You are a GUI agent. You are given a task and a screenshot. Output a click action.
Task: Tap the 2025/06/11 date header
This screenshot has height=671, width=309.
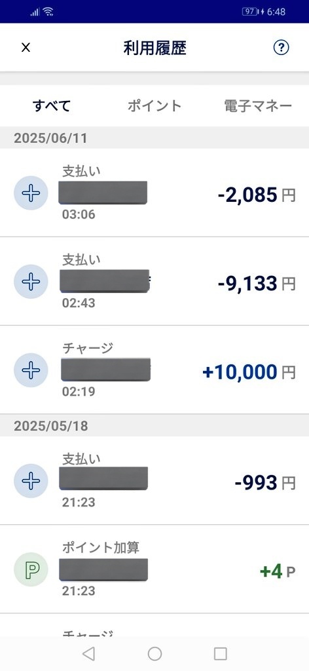point(50,138)
